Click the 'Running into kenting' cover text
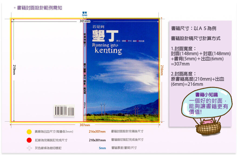The height and width of the screenshot is (157, 238). coord(107,48)
